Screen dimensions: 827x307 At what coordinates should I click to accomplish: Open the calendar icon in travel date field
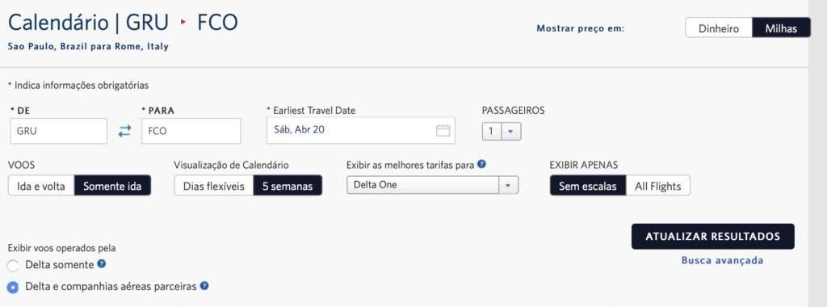coord(443,130)
